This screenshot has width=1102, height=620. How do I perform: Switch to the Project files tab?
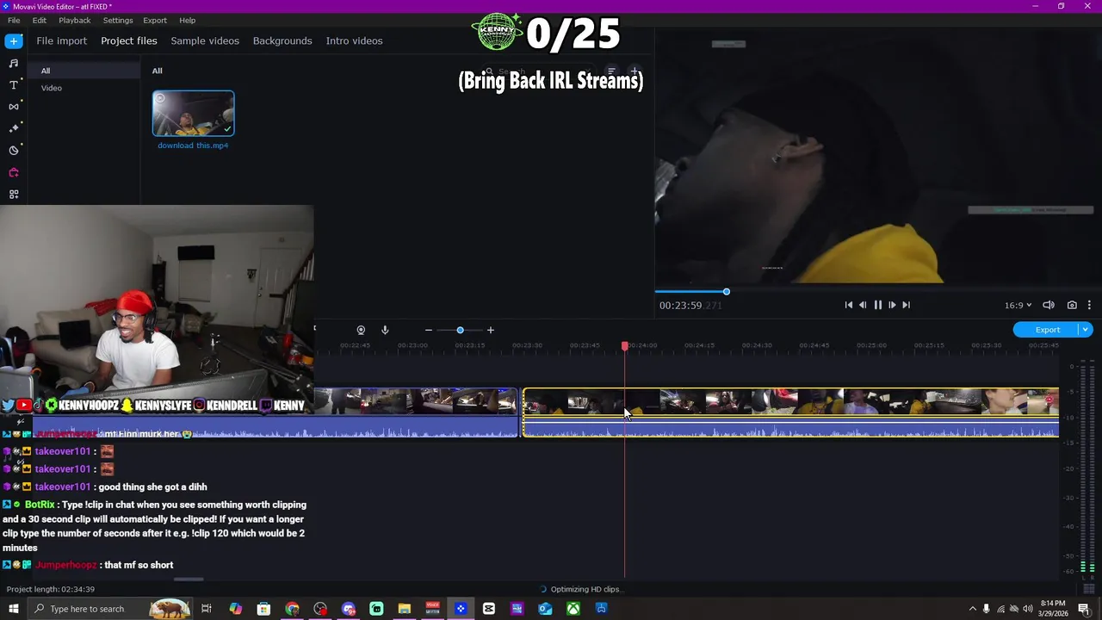(x=129, y=40)
